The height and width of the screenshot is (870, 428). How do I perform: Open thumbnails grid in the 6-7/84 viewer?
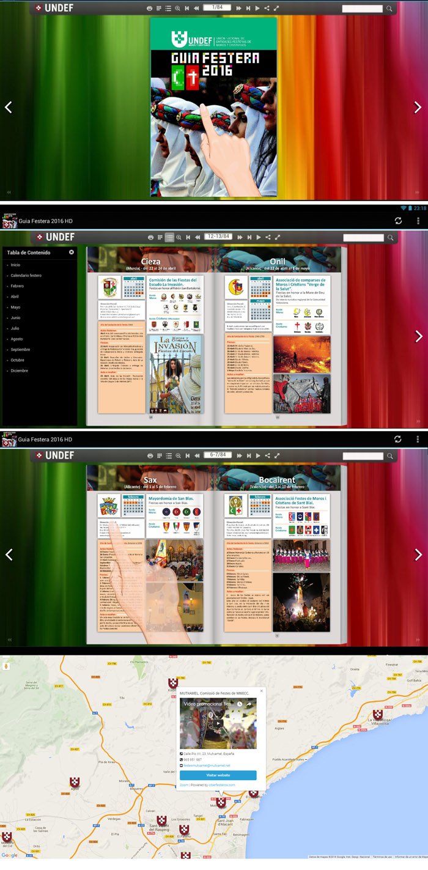pos(160,456)
